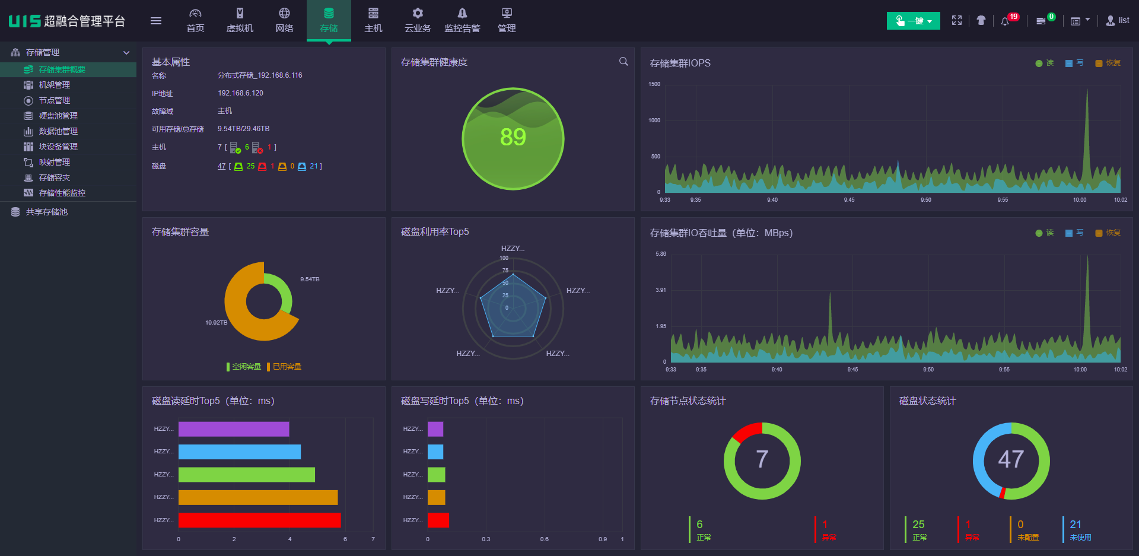Toggle the 写 legend in IO throughput chart

(1074, 233)
